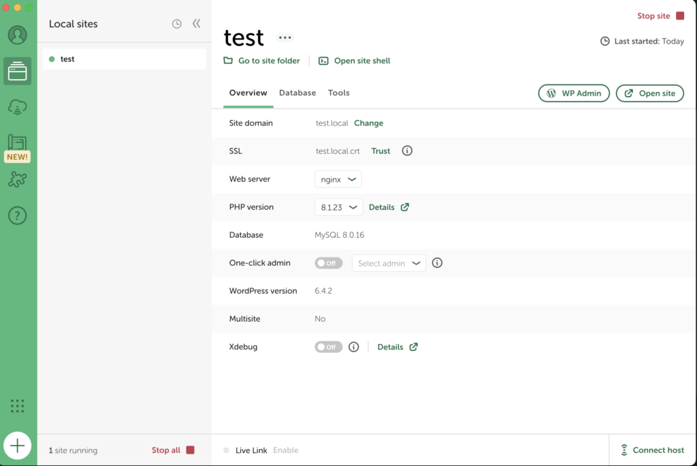Open PHP version Details link
The height and width of the screenshot is (466, 697).
coord(389,207)
